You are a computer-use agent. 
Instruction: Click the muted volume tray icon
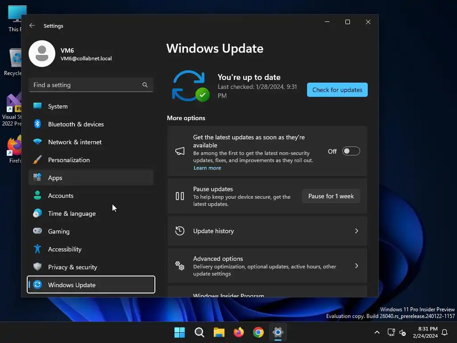403,332
